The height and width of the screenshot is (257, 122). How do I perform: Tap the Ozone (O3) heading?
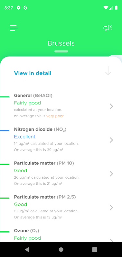pos(27,231)
